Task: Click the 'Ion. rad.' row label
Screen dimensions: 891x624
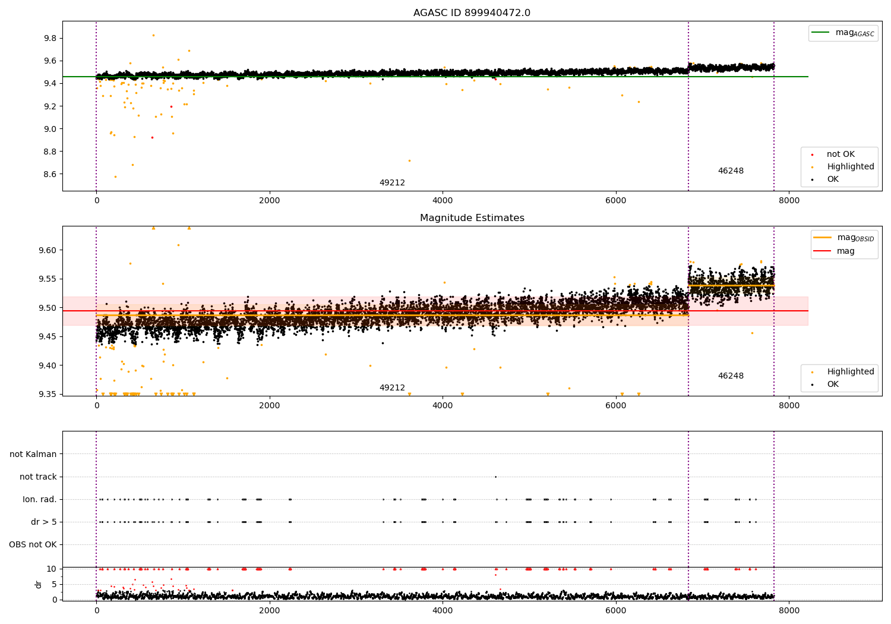Action: click(x=40, y=500)
